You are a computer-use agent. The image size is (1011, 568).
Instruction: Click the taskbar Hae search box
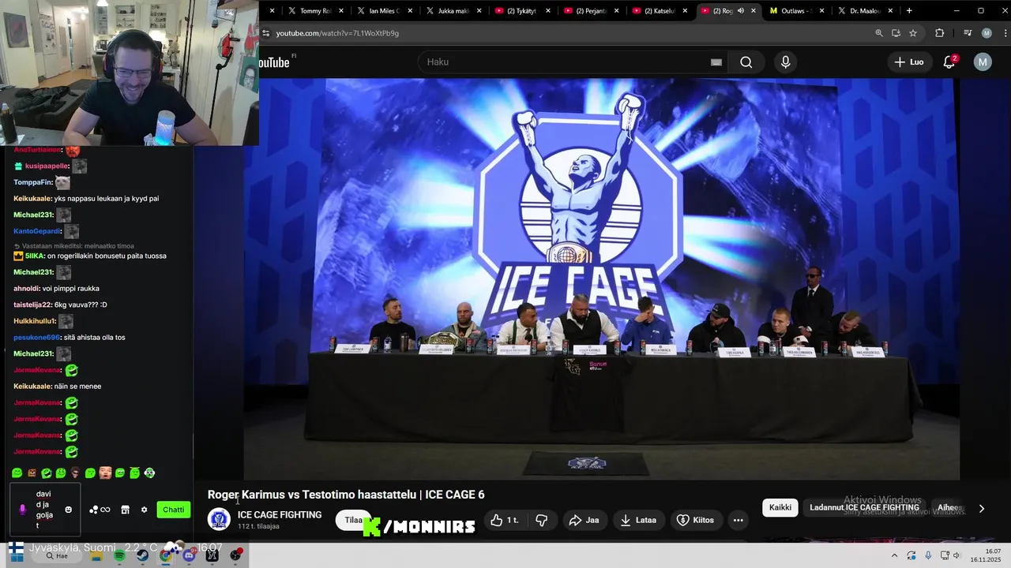[57, 555]
